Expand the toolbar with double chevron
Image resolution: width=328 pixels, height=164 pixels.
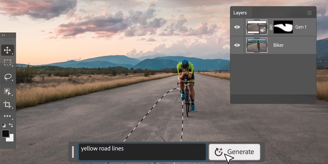[x=3, y=35]
